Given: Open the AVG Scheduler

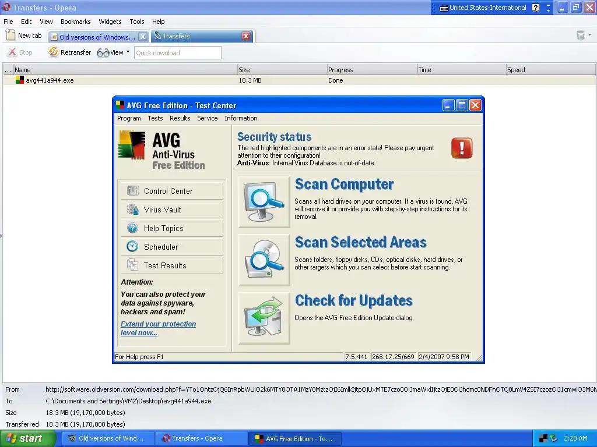Looking at the screenshot, I should 172,247.
